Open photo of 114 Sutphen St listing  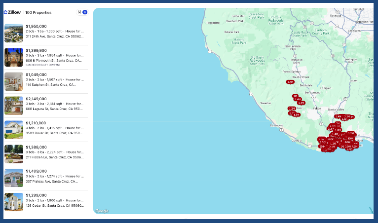click(14, 81)
